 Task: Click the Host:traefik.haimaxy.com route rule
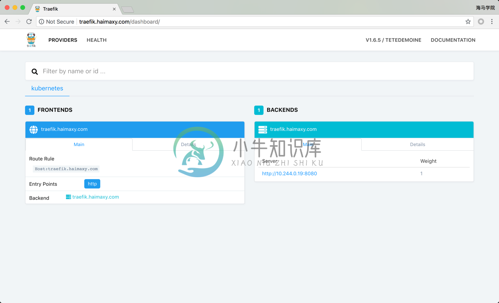click(x=66, y=169)
